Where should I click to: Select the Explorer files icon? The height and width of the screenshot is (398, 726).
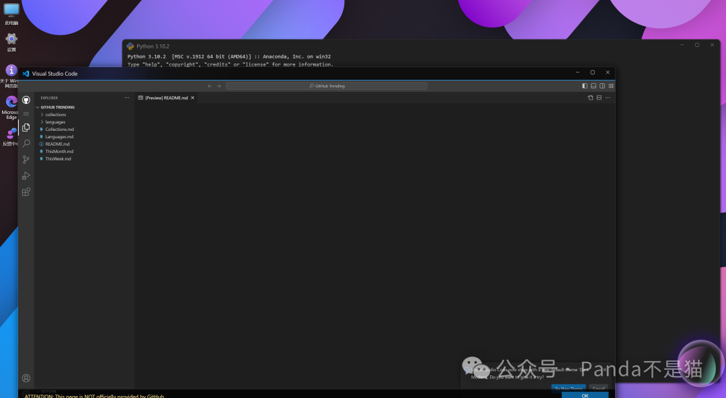pyautogui.click(x=26, y=128)
